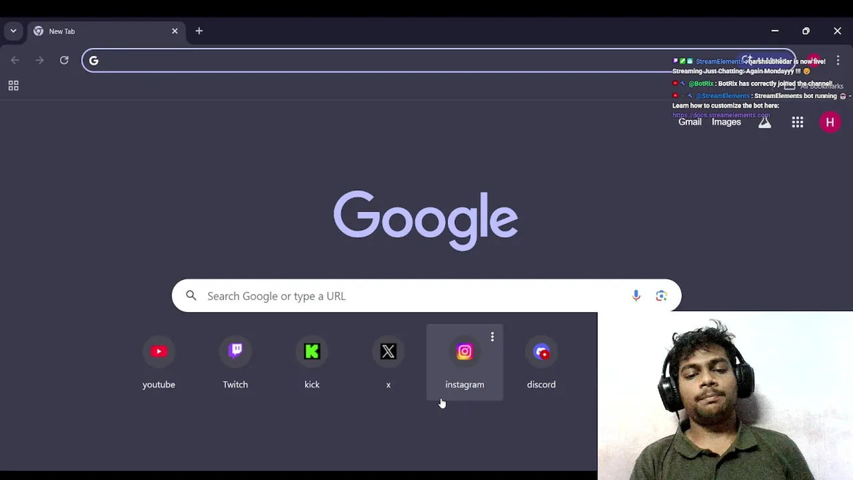Image resolution: width=853 pixels, height=480 pixels.
Task: Open the Images link
Action: click(x=726, y=122)
